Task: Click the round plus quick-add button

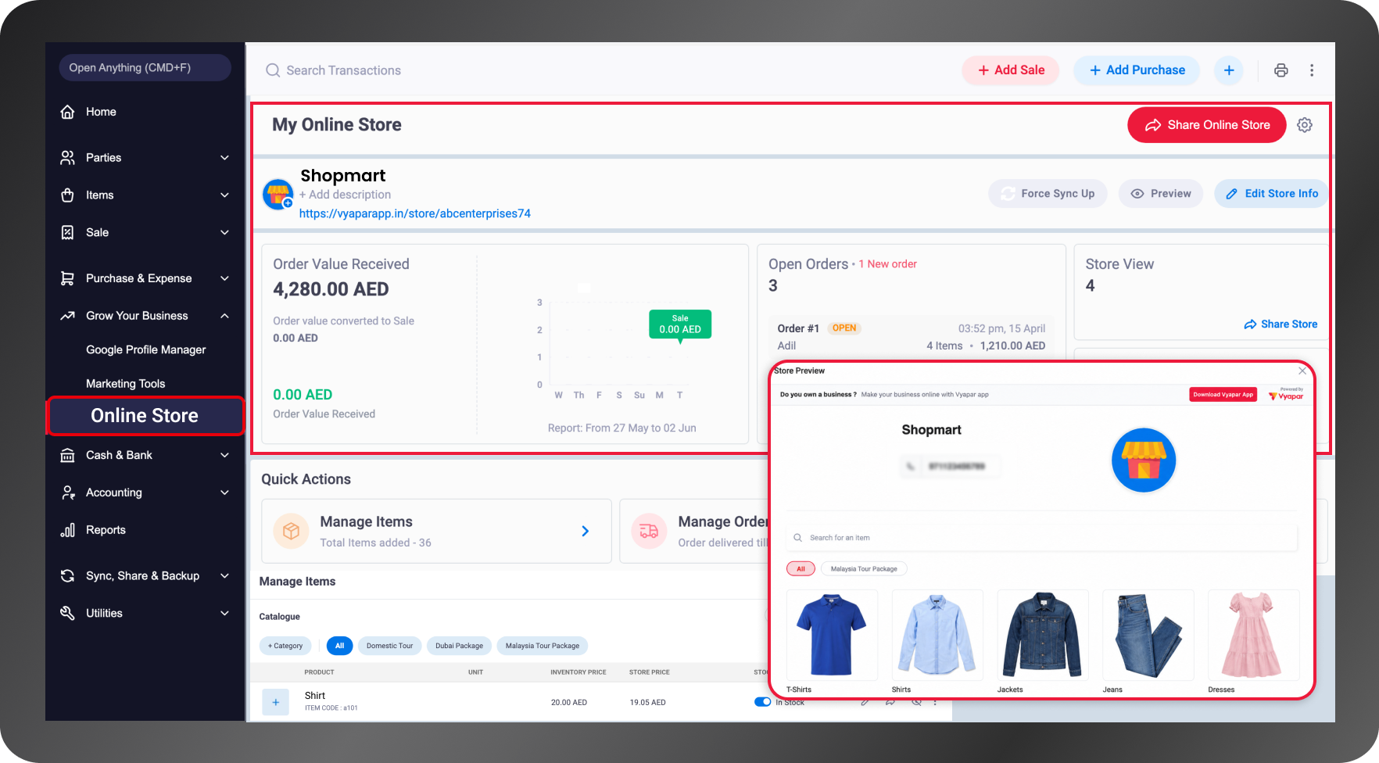Action: [x=1229, y=70]
